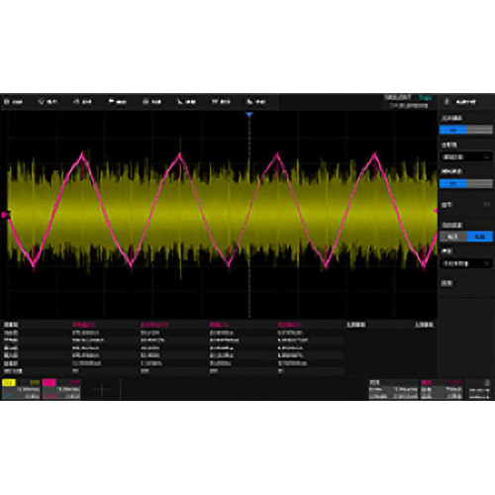The image size is (495, 495).
Task: Click the yellow channel 1 label box
Action: pos(9,383)
